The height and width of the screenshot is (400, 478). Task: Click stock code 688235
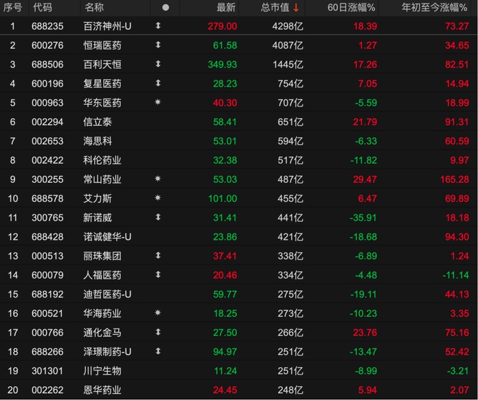(x=48, y=26)
